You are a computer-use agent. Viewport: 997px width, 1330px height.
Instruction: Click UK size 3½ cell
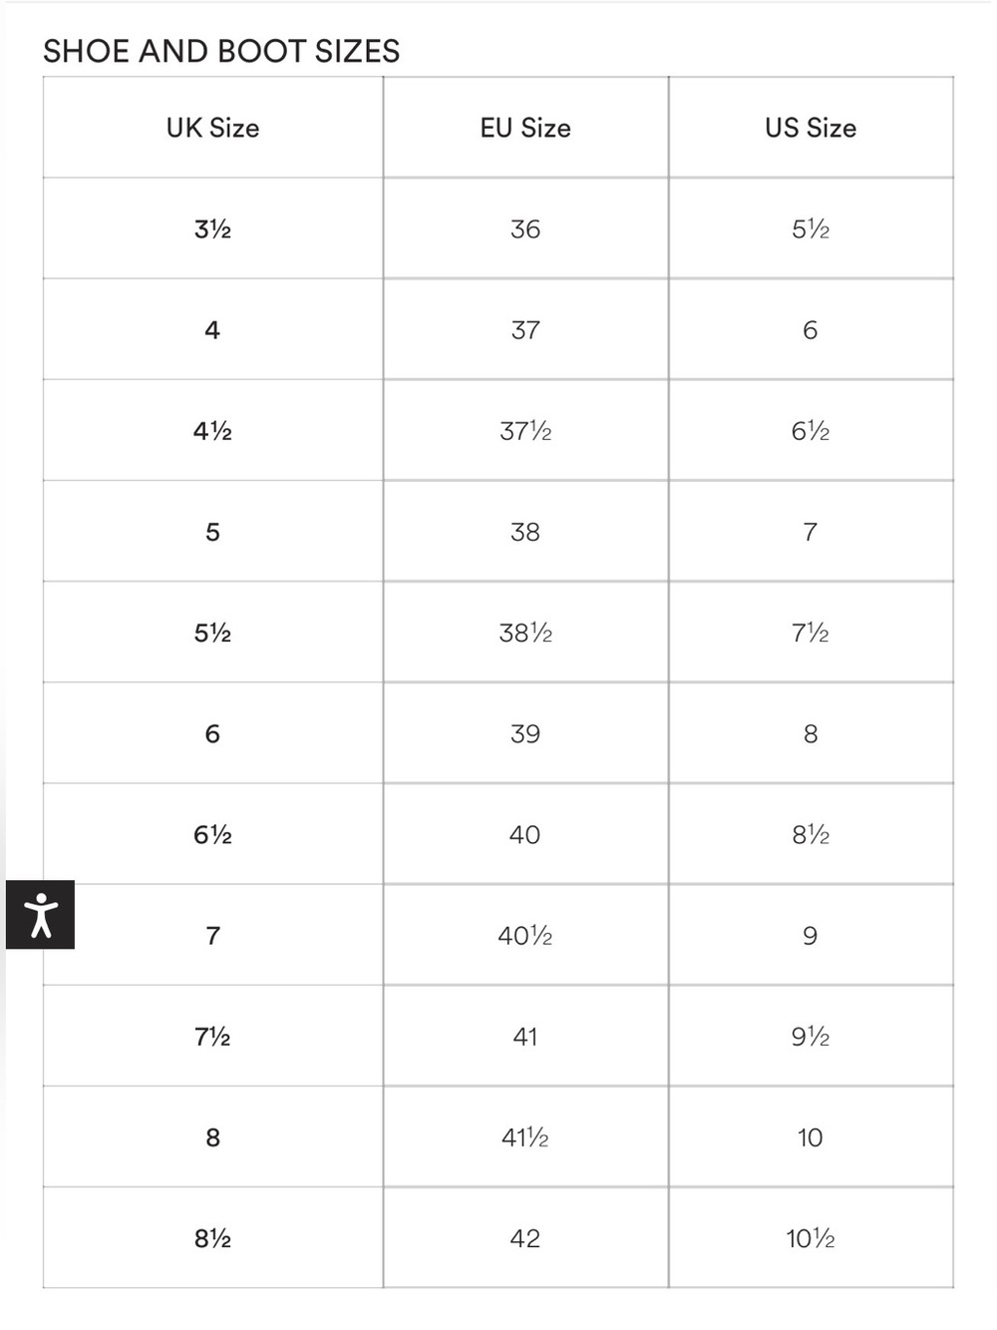tap(212, 228)
